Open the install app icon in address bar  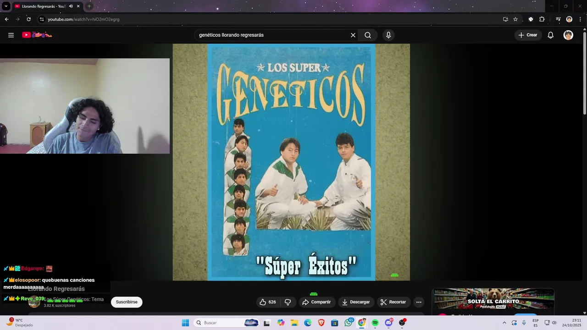[505, 19]
